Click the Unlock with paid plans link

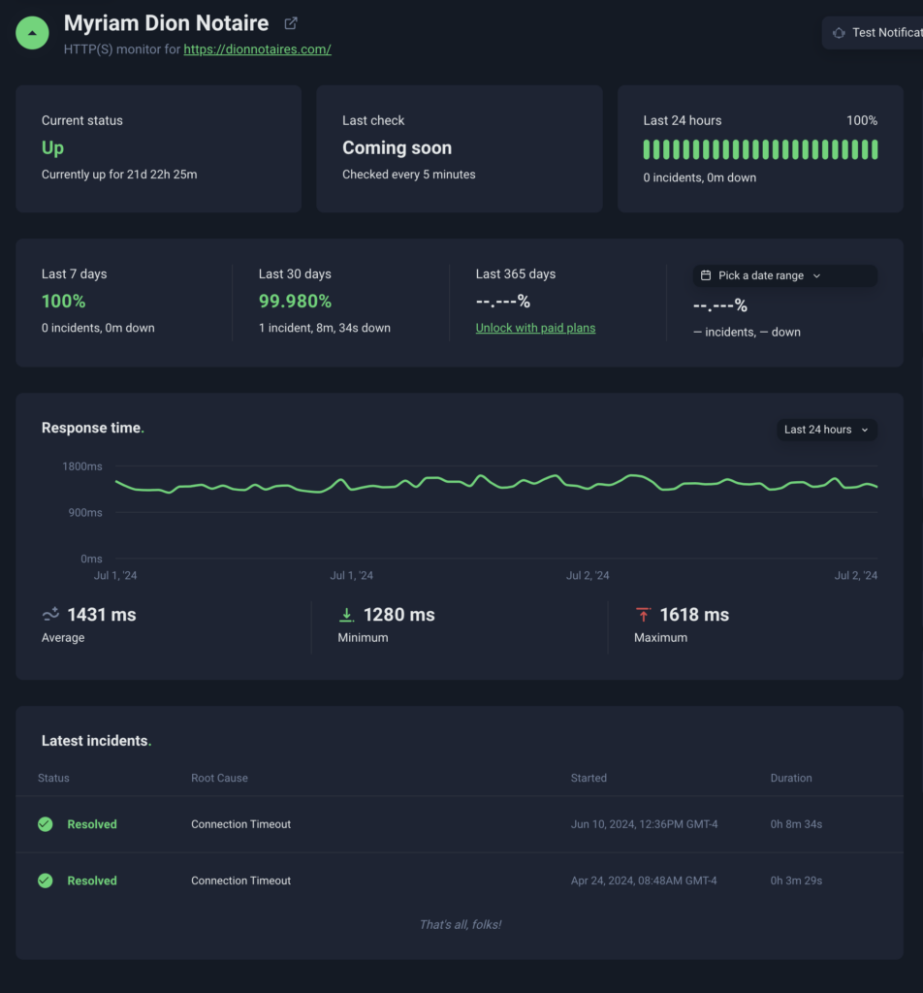tap(535, 328)
